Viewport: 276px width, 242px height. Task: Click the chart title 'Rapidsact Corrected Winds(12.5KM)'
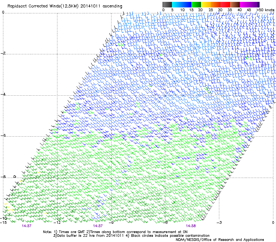coord(43,6)
